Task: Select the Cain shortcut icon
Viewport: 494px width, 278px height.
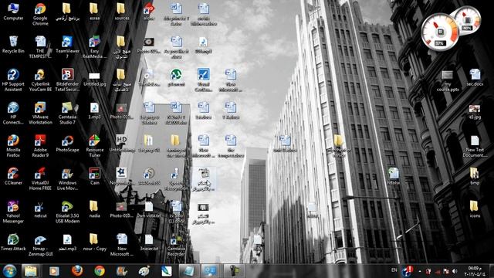Action: tap(94, 176)
